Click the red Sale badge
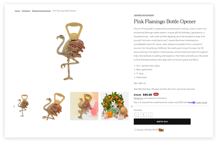 (x=156, y=94)
